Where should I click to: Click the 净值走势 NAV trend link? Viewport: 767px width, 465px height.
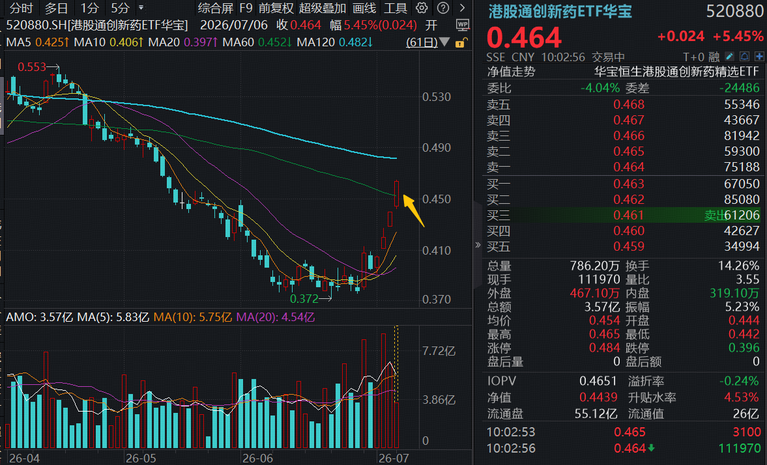point(511,72)
